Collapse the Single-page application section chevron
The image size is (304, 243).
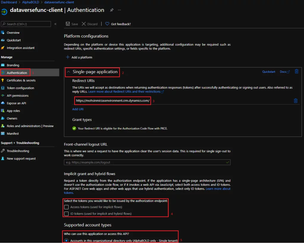[69, 72]
